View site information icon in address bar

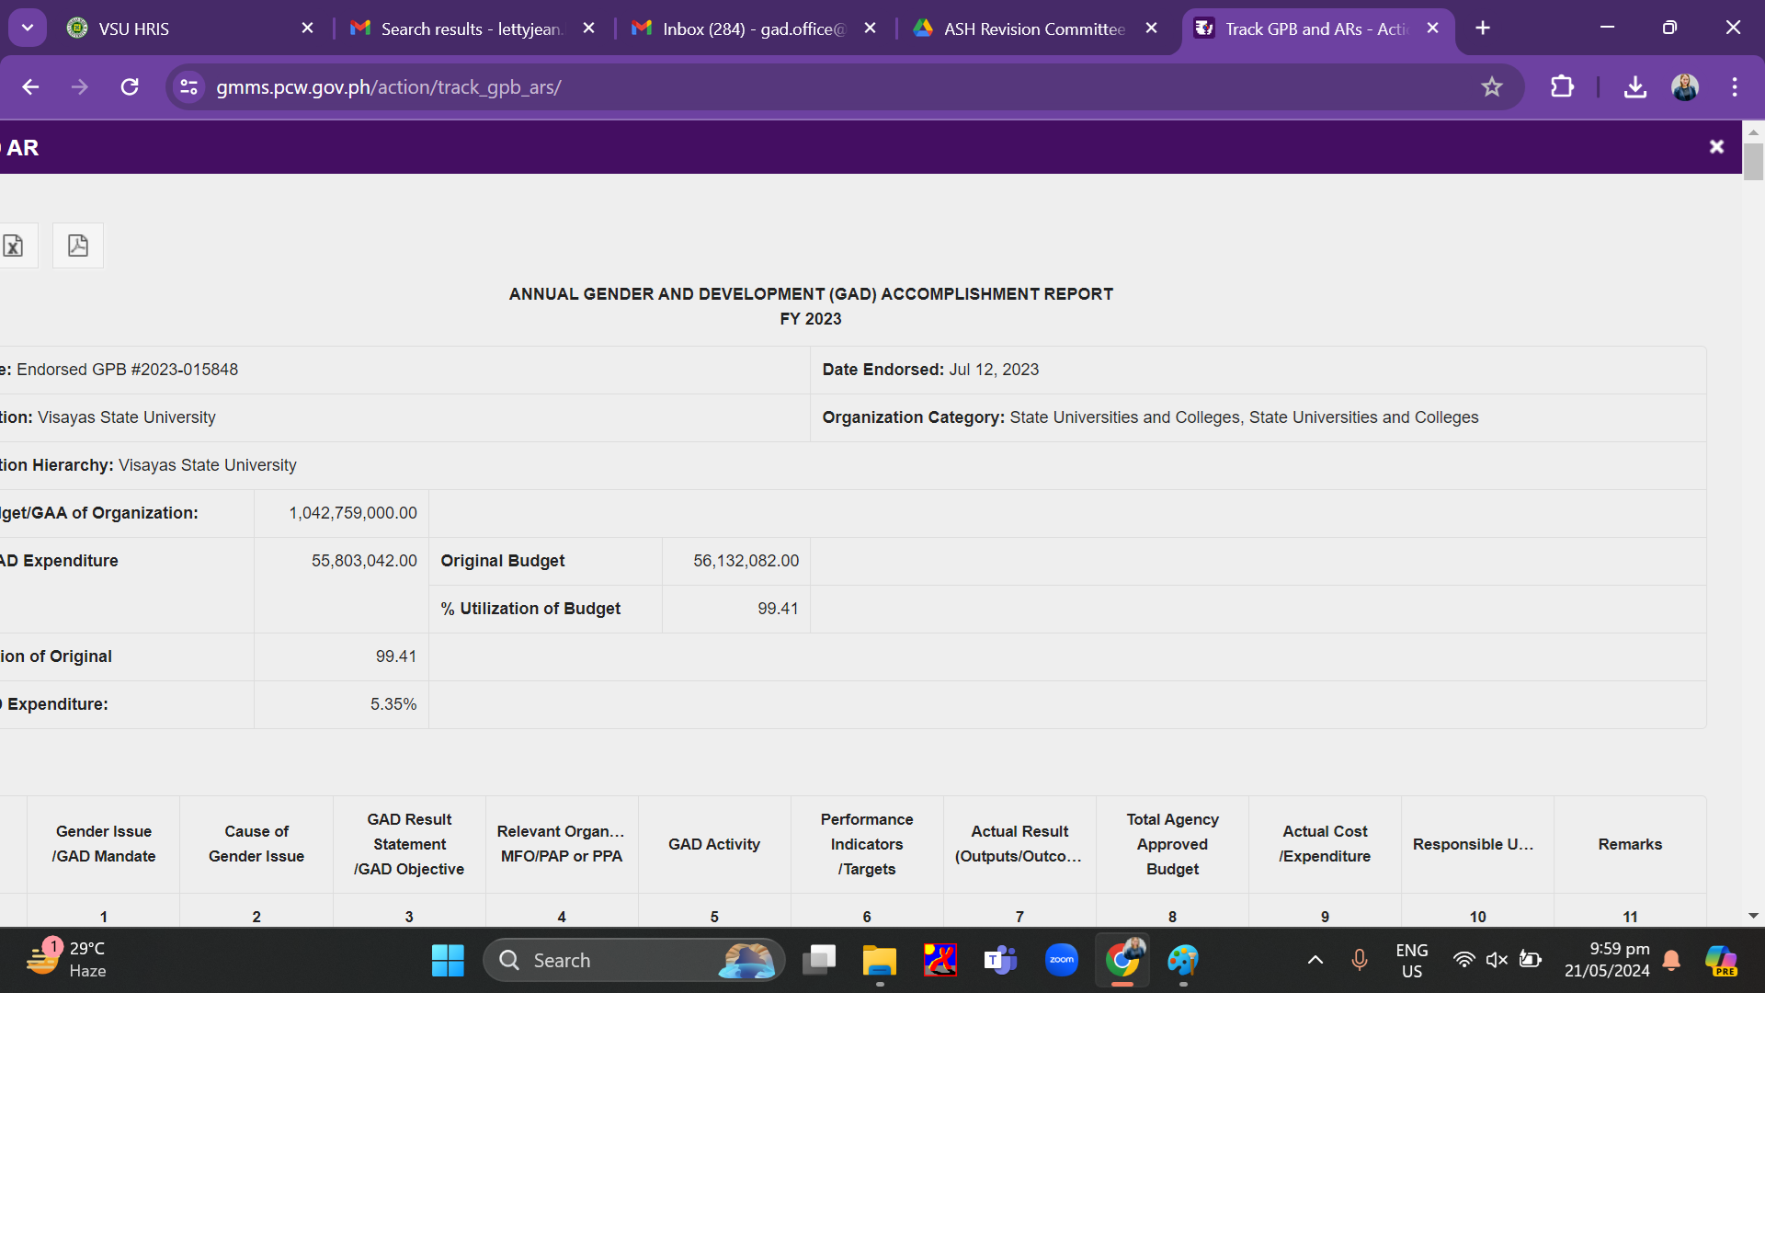coord(189,87)
